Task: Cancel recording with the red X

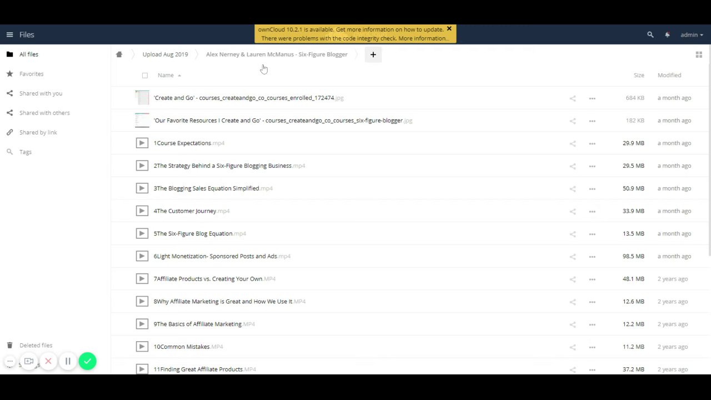Action: tap(48, 361)
